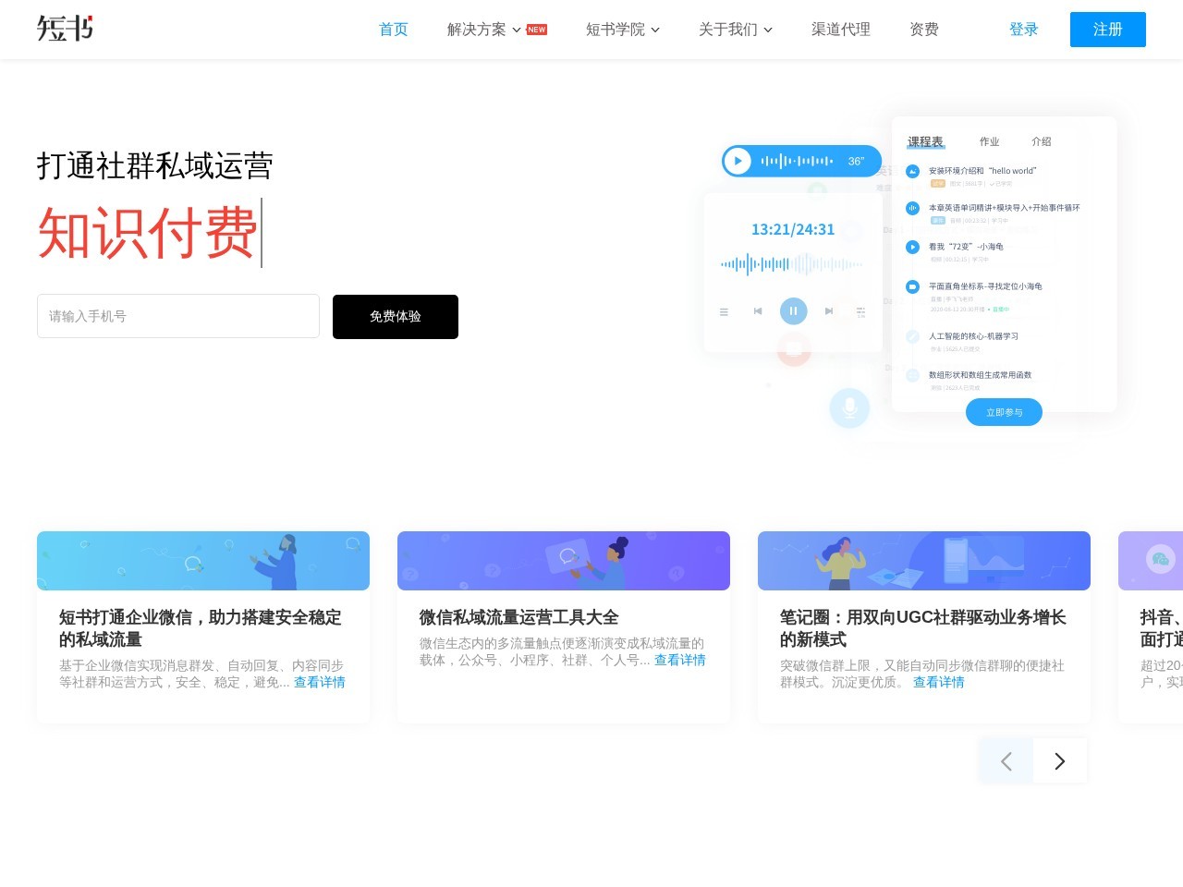
Task: Click the red NEW badge
Action: click(x=537, y=30)
